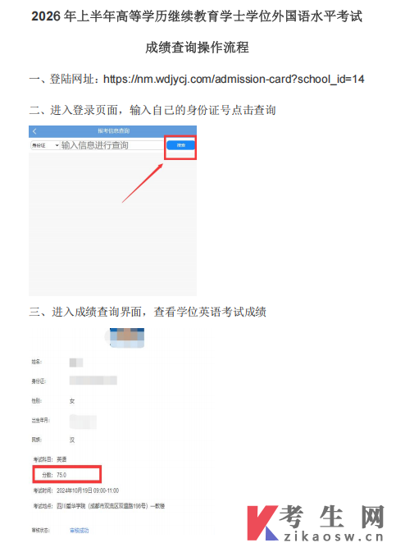396x552 pixels.
Task: Click the blurred 身份证 number field
Action: (93, 381)
